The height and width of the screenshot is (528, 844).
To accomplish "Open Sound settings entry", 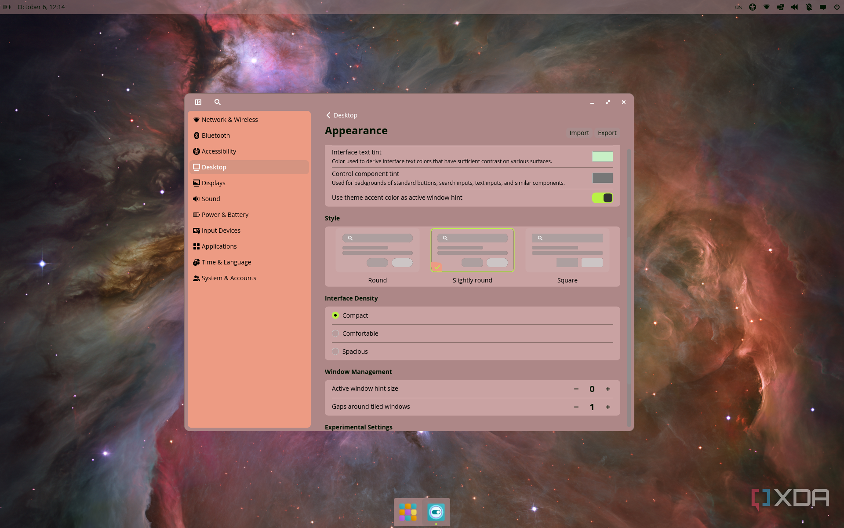I will point(249,199).
